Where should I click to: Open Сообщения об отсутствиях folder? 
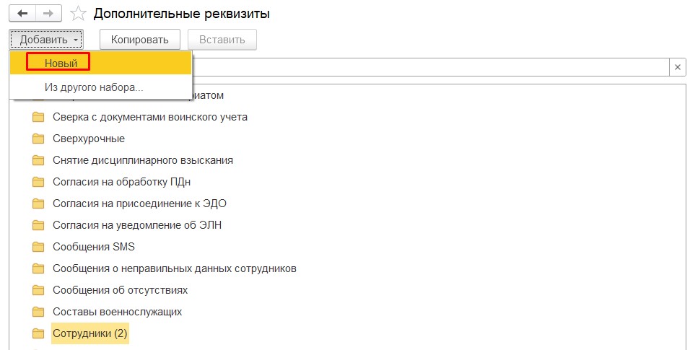tap(120, 290)
